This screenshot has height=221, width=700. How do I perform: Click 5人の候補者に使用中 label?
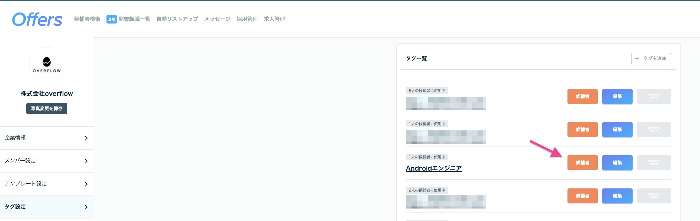(427, 91)
